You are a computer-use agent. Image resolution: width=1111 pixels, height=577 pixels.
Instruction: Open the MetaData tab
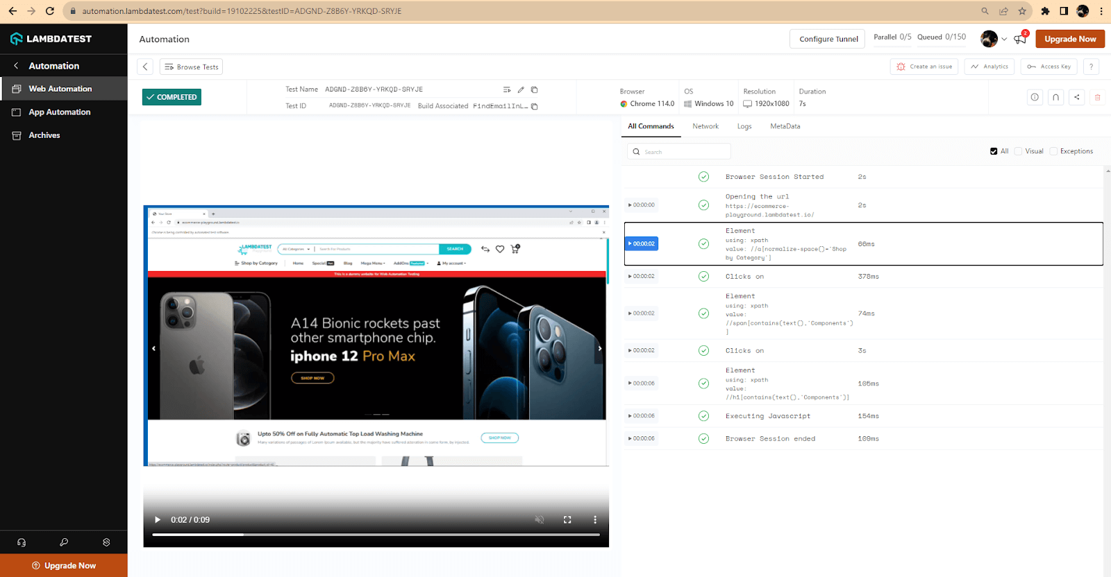point(785,126)
